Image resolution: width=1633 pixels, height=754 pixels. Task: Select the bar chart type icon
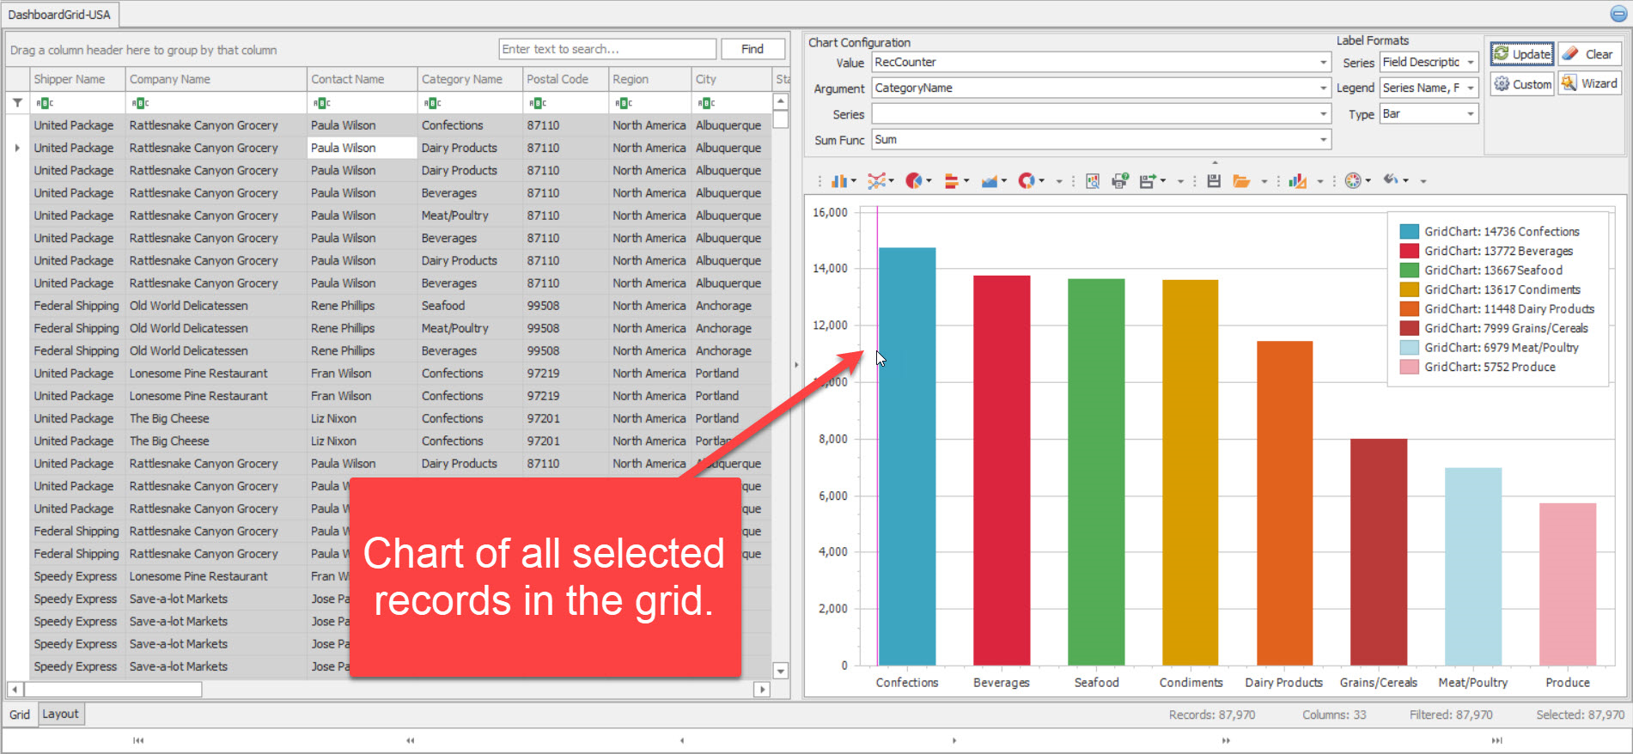839,180
